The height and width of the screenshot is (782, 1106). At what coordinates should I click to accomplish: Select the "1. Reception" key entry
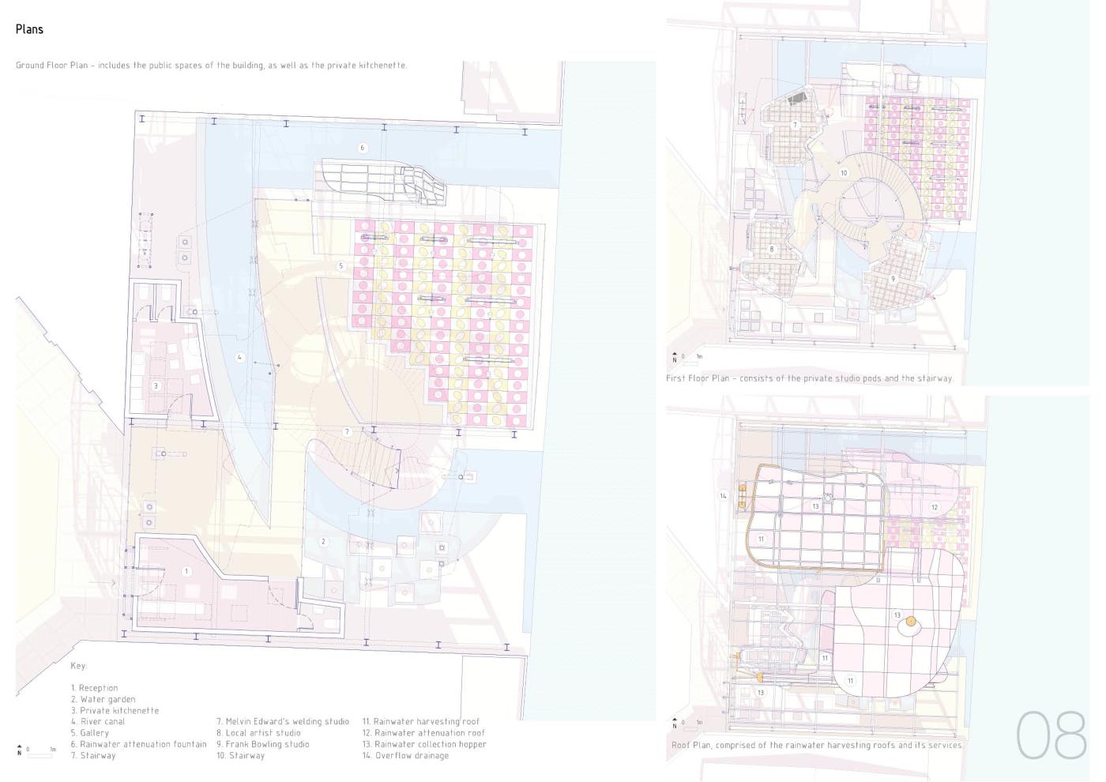94,688
